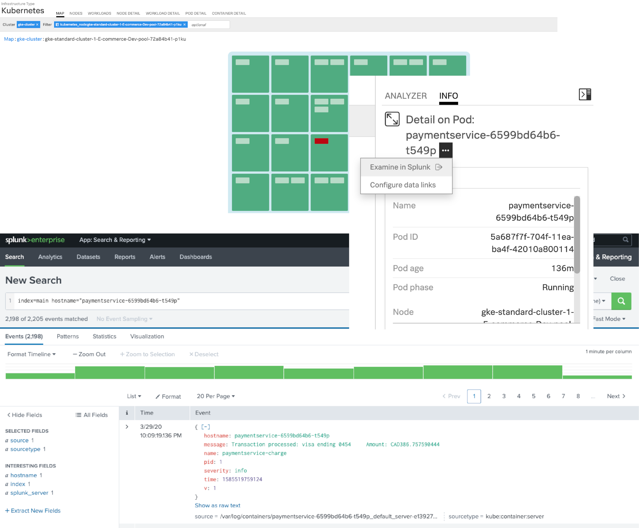This screenshot has width=639, height=528.
Task: Go to results page 2
Action: click(x=489, y=396)
